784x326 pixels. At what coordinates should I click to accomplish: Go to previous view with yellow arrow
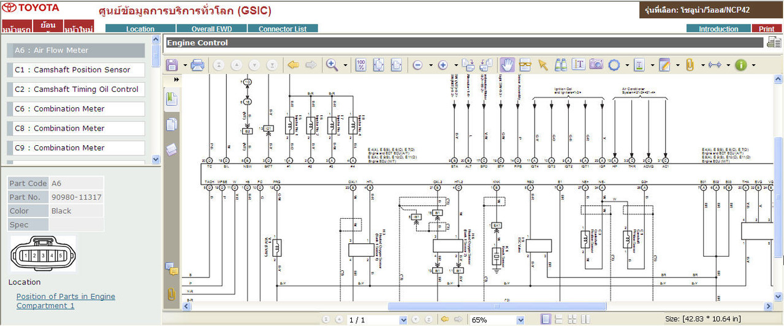[293, 65]
